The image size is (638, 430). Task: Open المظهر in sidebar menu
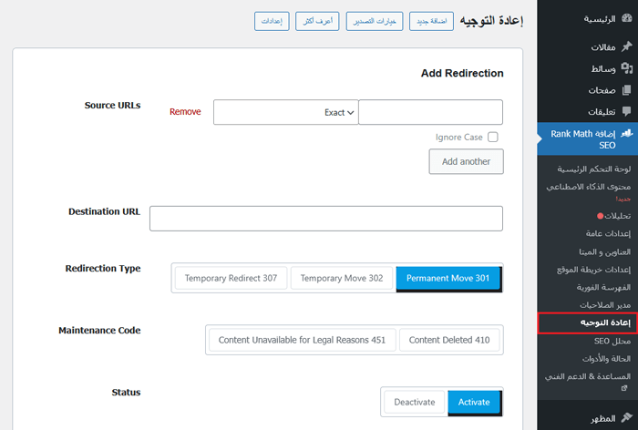(x=603, y=418)
